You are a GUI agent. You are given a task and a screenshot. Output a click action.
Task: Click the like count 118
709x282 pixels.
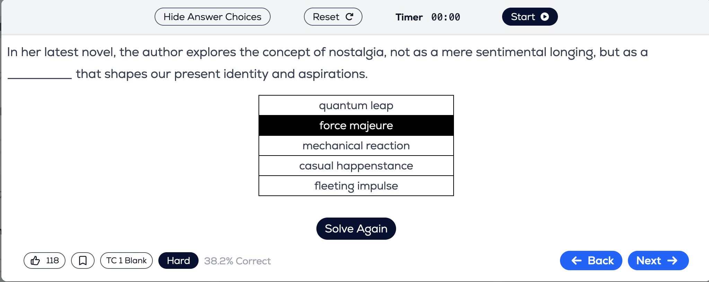52,261
